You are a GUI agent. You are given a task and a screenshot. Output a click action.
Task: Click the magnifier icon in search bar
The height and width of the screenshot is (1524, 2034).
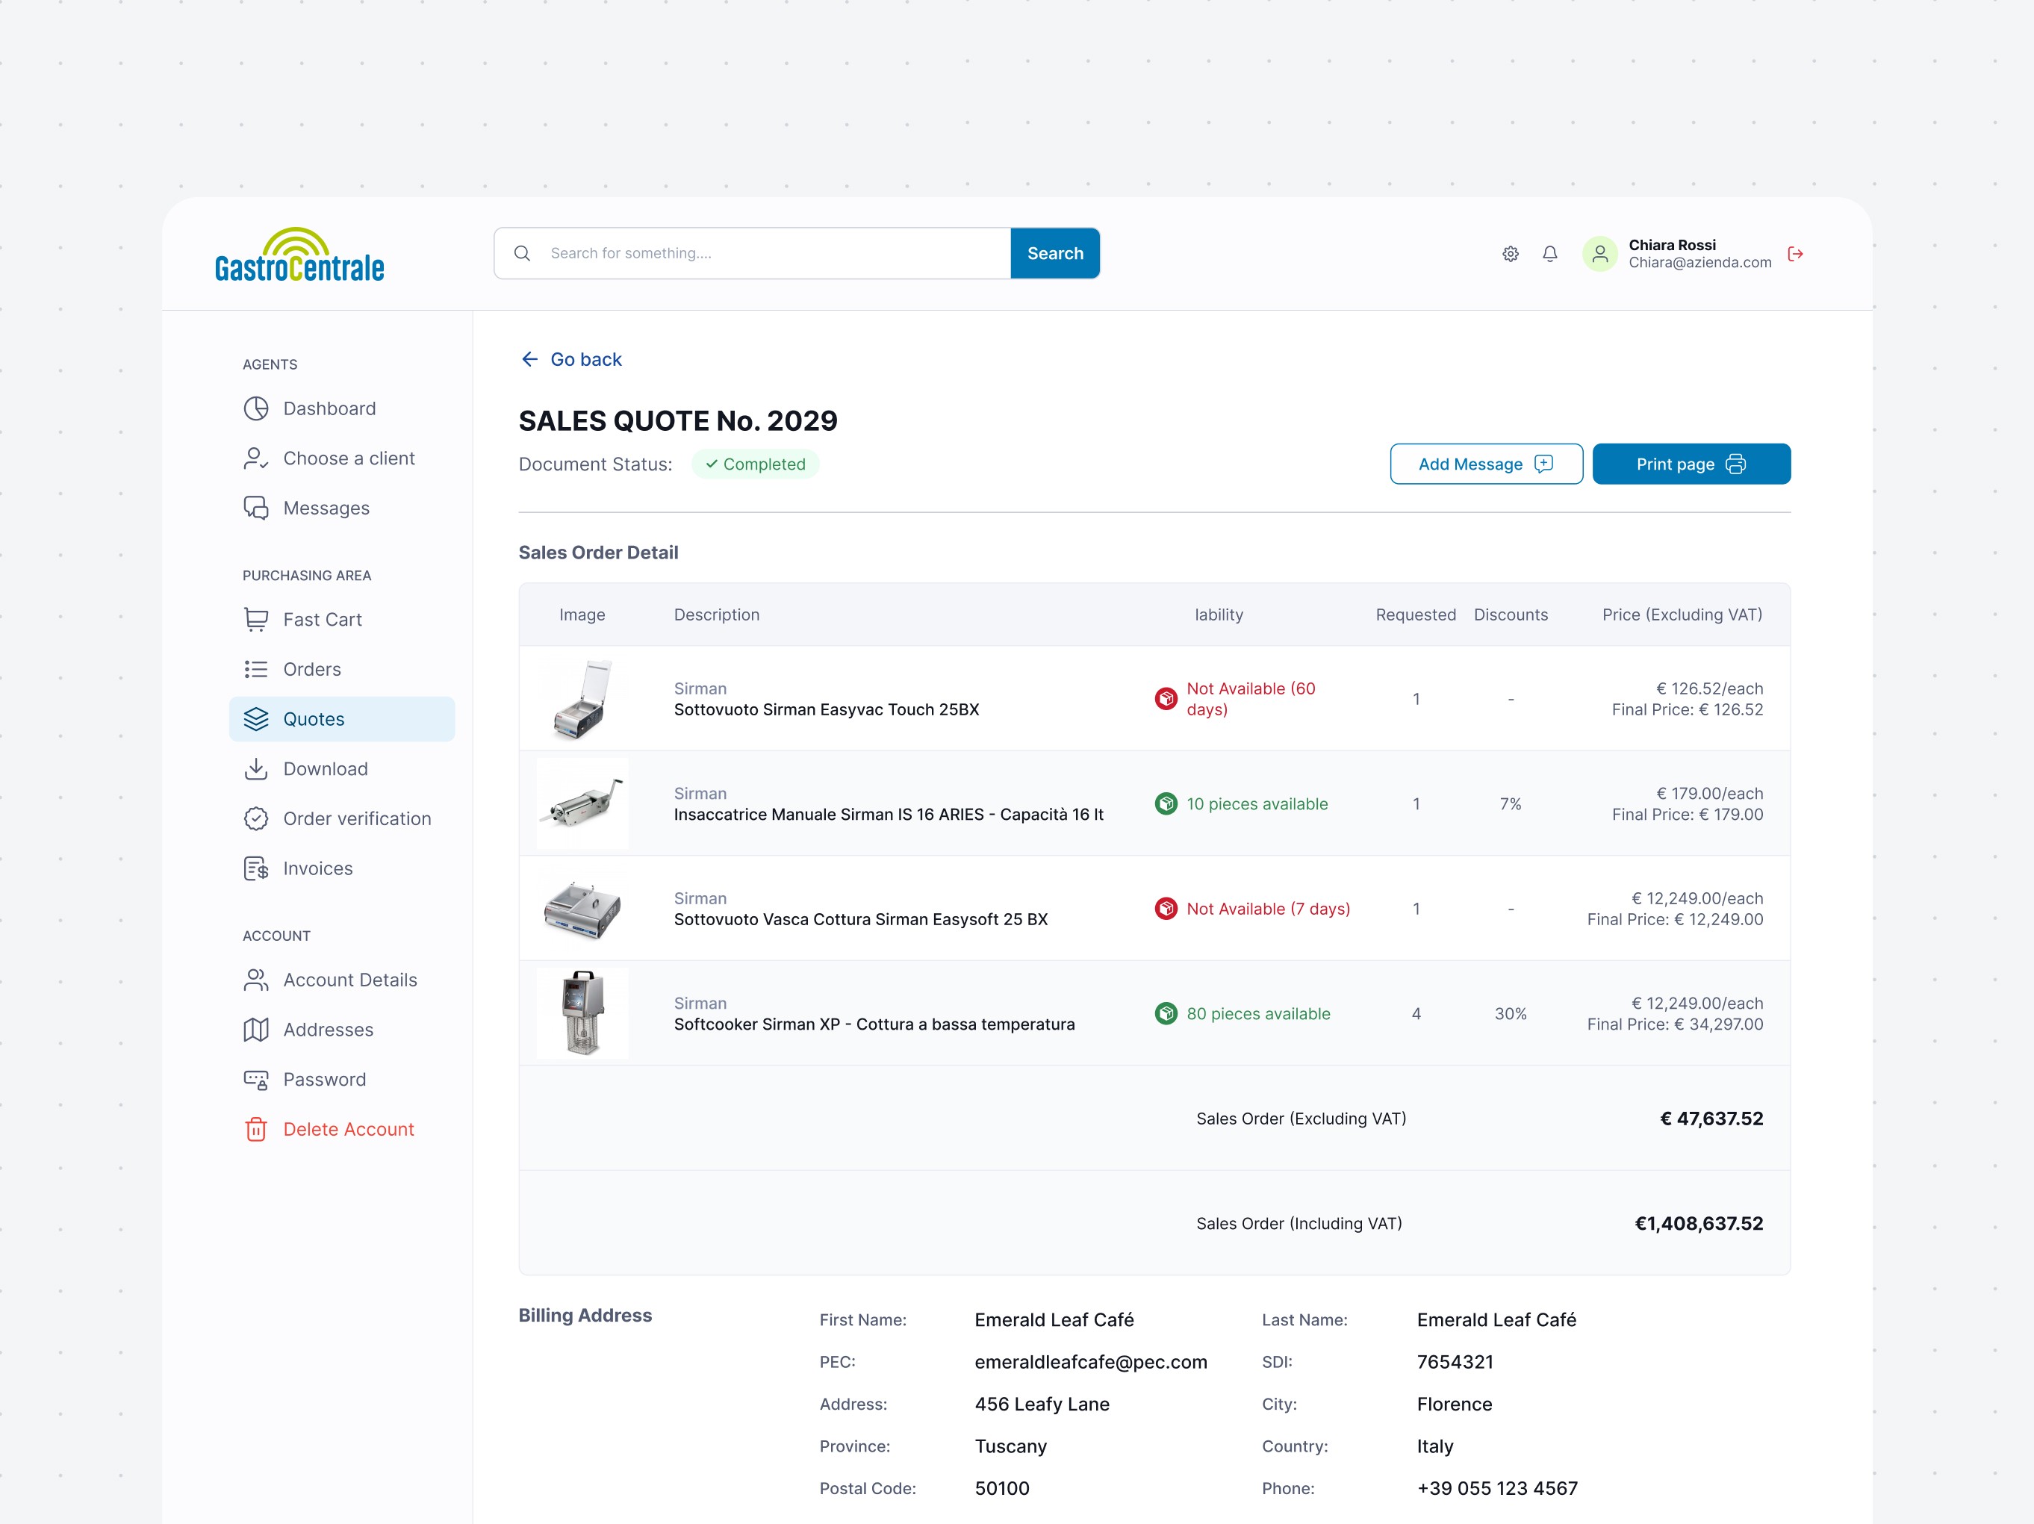(522, 253)
